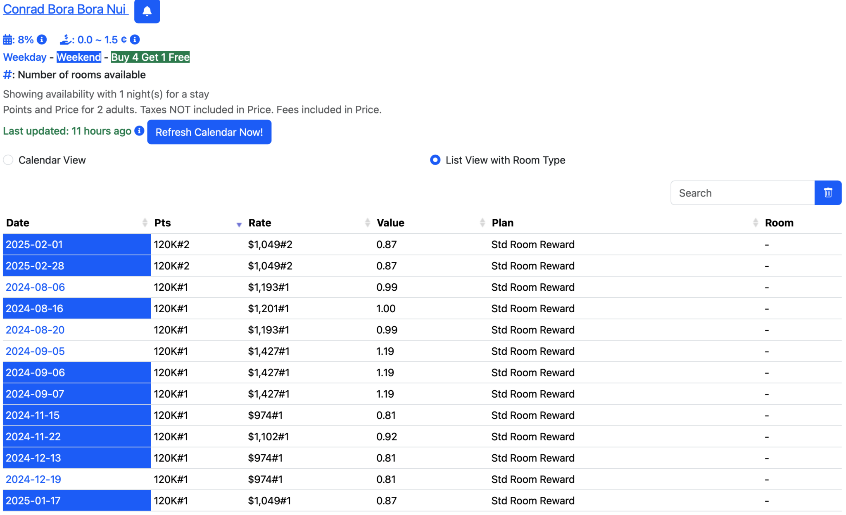Select the Calendar View radio button
Image resolution: width=846 pixels, height=515 pixels.
tap(8, 160)
